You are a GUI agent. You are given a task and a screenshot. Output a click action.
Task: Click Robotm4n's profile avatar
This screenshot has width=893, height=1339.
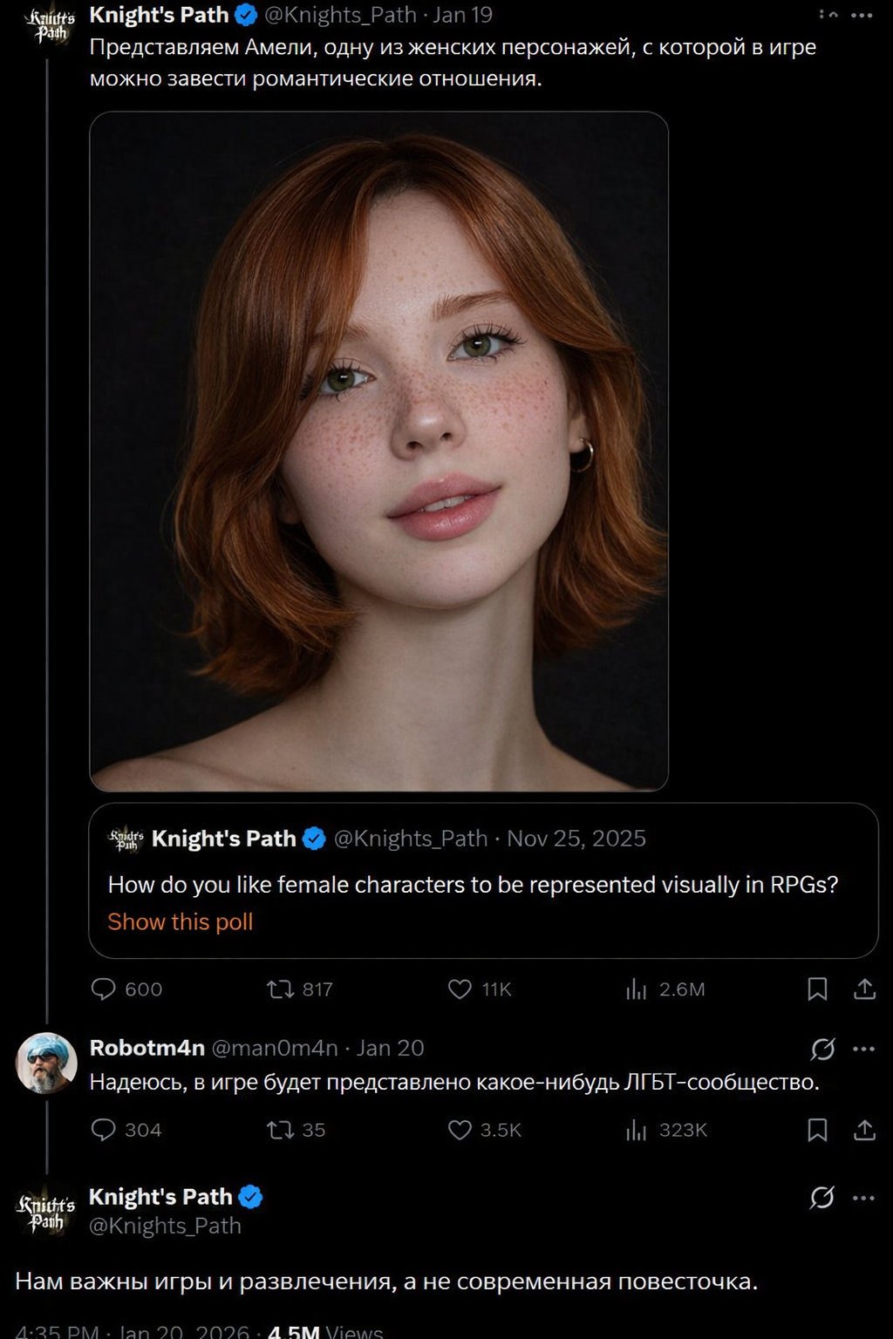click(x=47, y=1063)
